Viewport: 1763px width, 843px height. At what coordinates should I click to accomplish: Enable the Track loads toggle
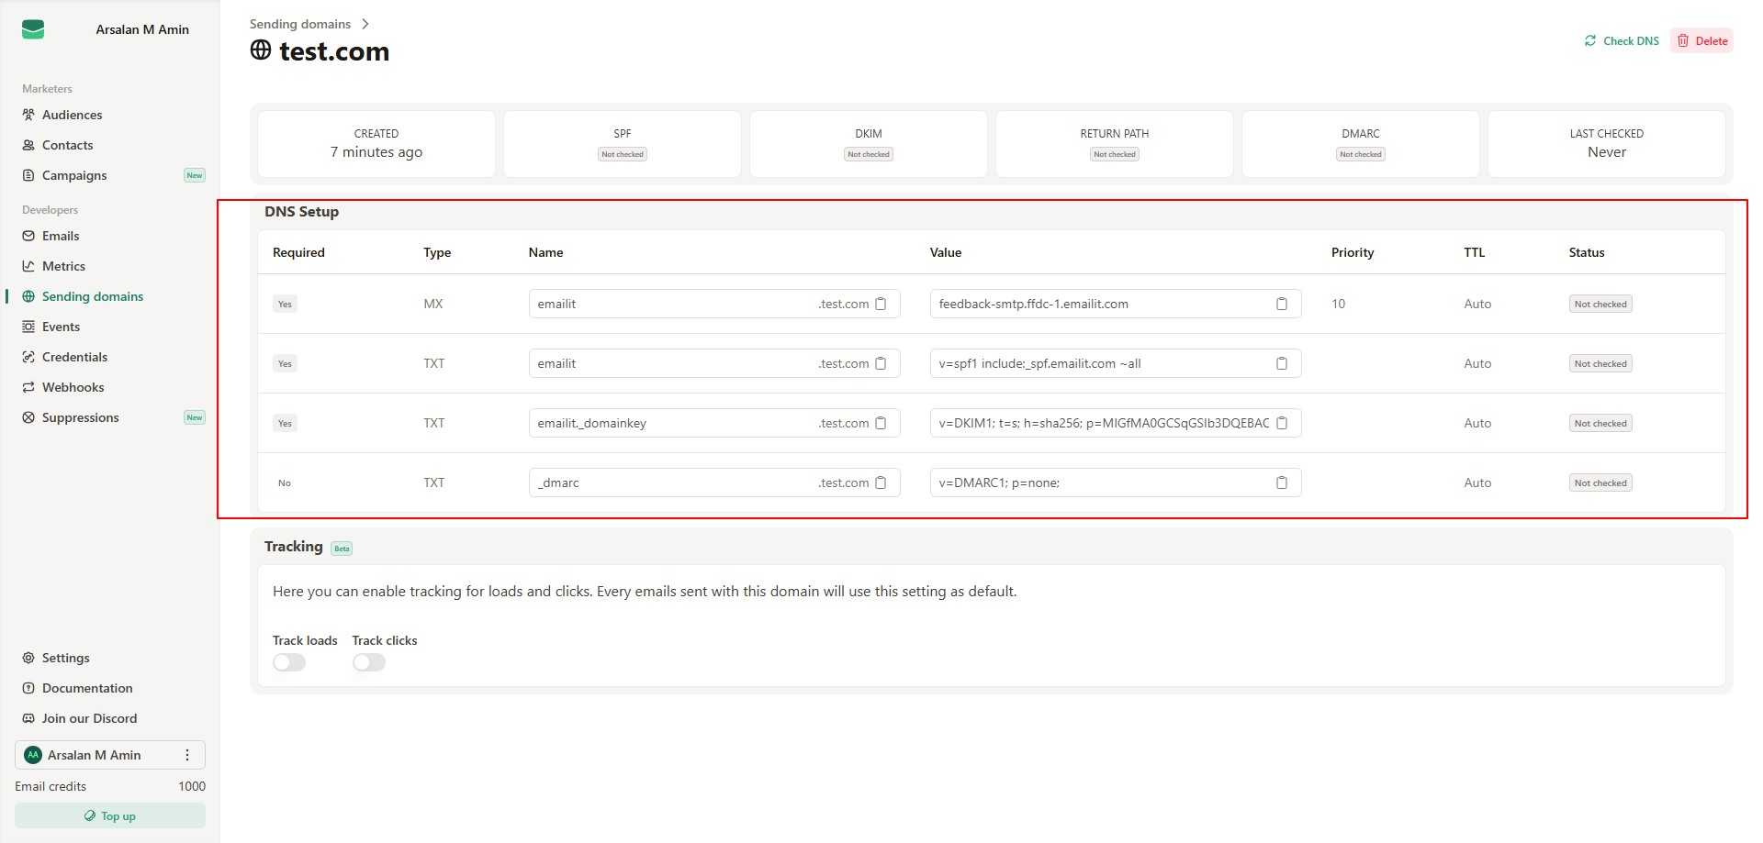coord(289,662)
